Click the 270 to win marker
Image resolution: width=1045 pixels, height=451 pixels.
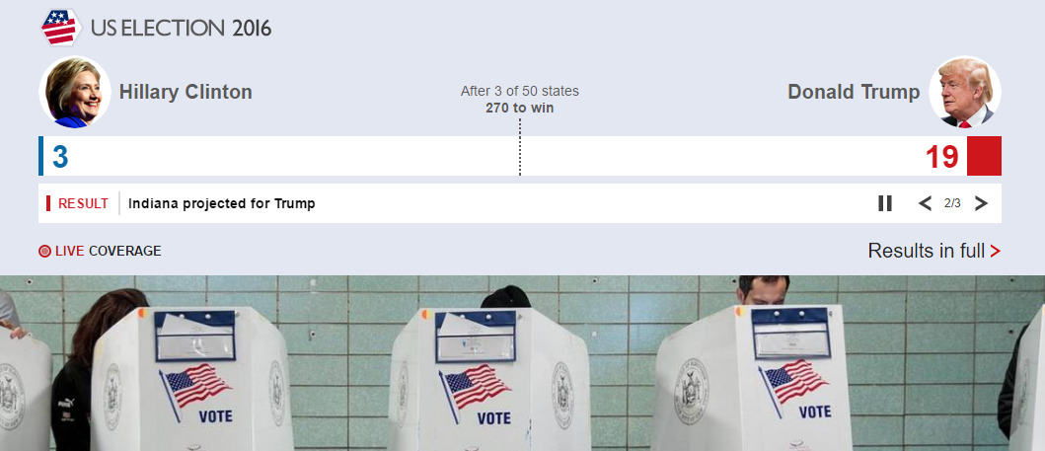tap(520, 108)
